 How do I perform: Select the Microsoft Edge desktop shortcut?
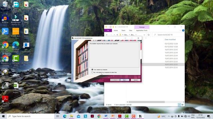(x=16, y=47)
